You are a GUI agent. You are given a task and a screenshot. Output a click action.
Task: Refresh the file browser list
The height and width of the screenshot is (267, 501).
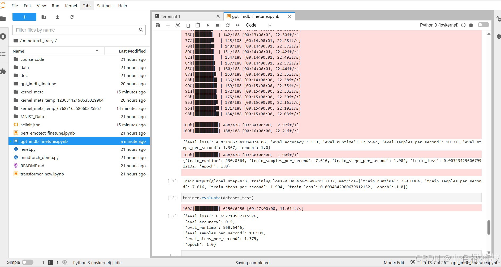point(71,17)
